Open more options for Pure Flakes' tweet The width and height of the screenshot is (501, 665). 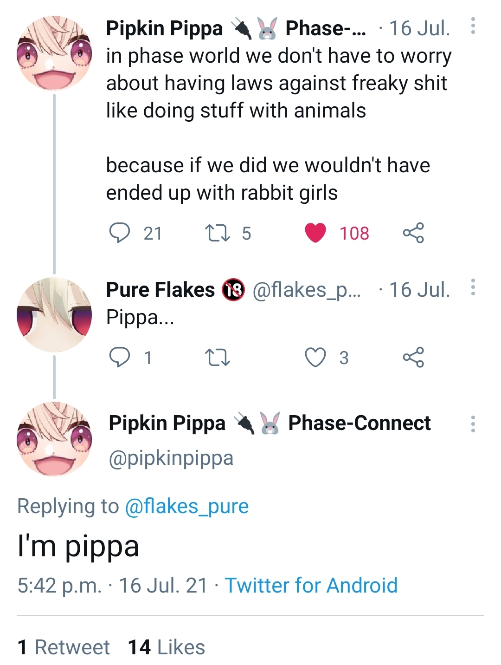tap(473, 287)
